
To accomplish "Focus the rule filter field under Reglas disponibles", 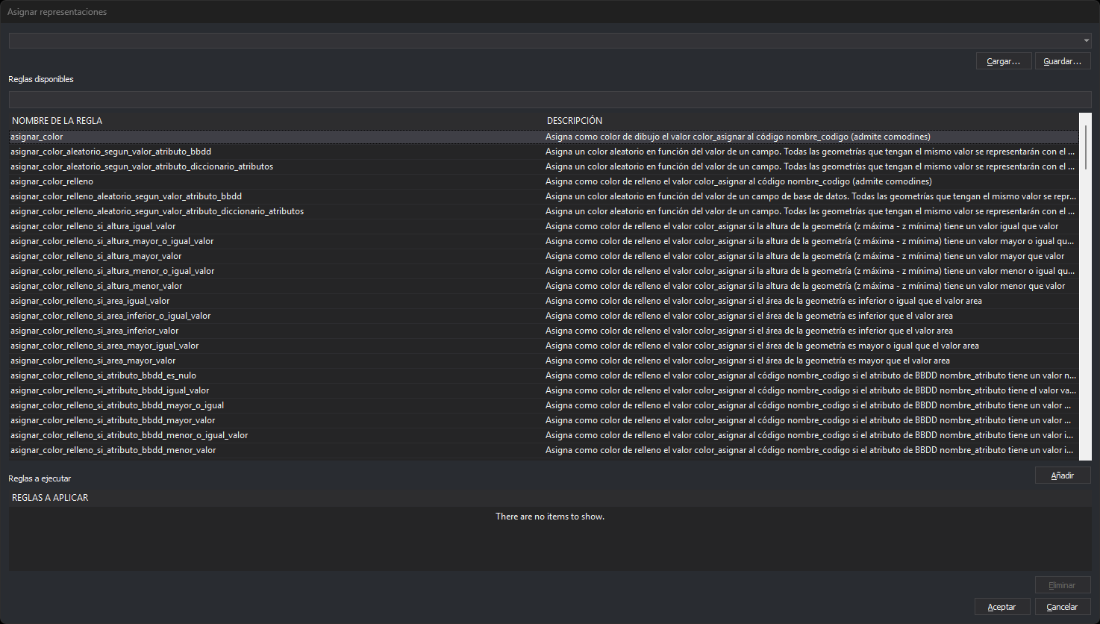I will point(550,99).
